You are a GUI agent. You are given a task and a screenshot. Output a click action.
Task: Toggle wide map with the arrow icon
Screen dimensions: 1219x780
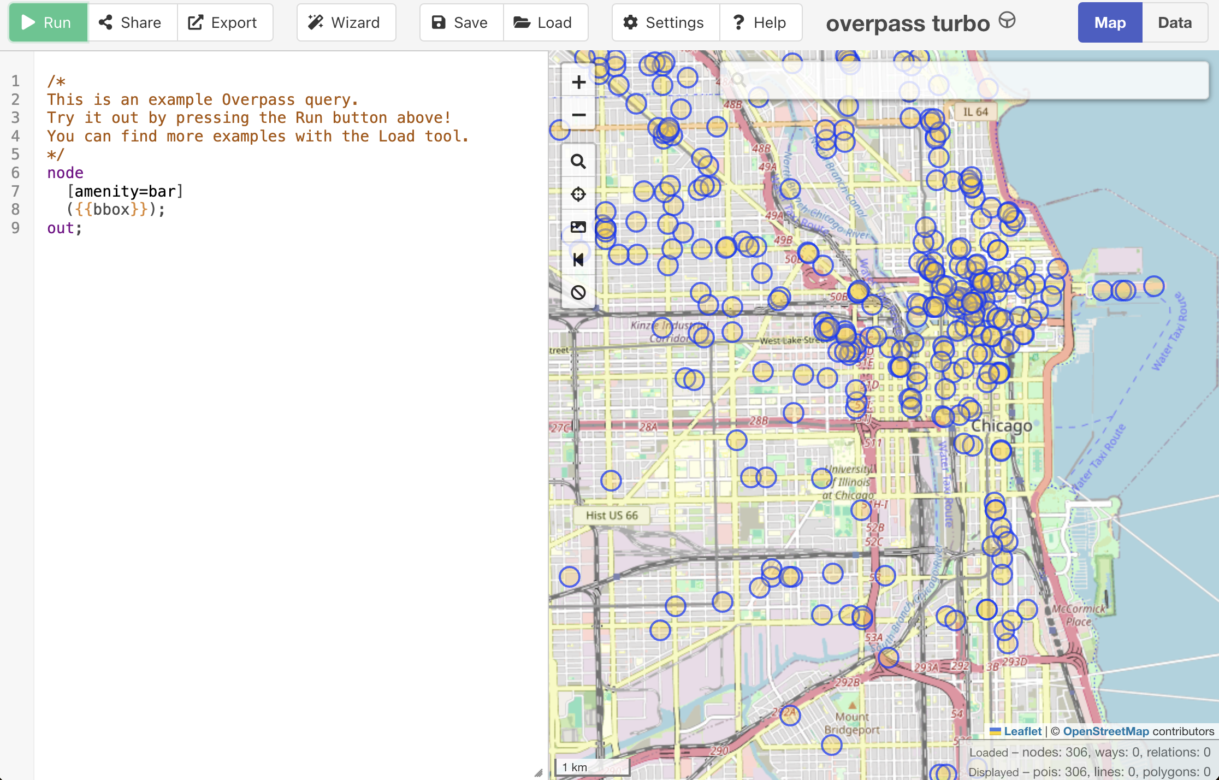(x=578, y=259)
